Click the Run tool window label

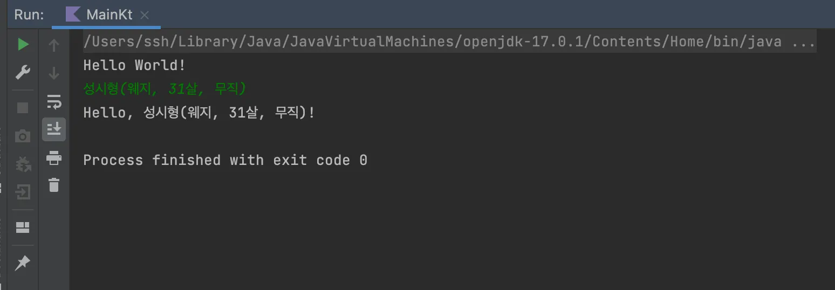29,15
